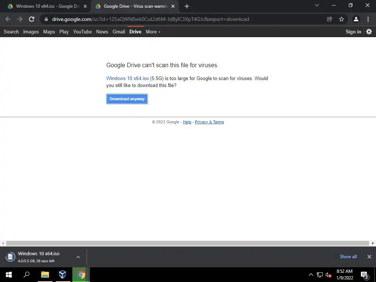Open VirtualBox from the taskbar
The image size is (376, 282).
63,275
